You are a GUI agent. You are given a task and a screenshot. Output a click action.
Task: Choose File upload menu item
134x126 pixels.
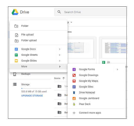tap(39, 35)
